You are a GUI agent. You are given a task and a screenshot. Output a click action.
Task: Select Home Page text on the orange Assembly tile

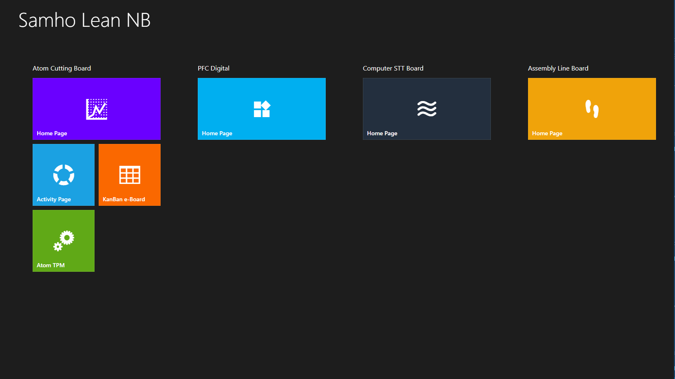(547, 133)
